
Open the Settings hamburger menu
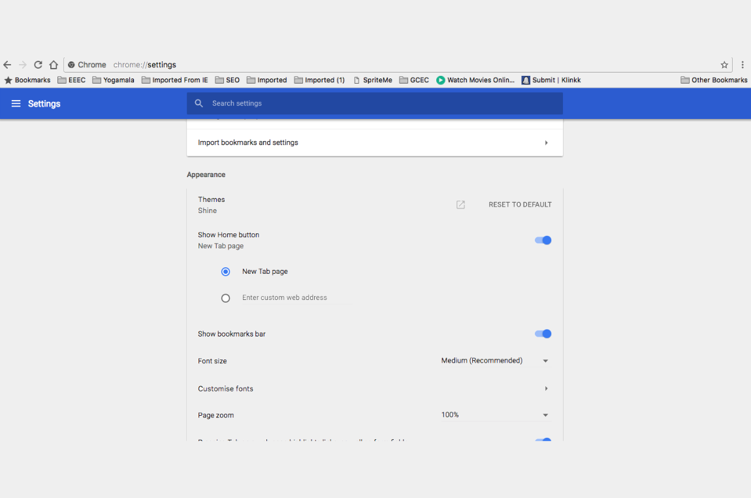pyautogui.click(x=16, y=103)
